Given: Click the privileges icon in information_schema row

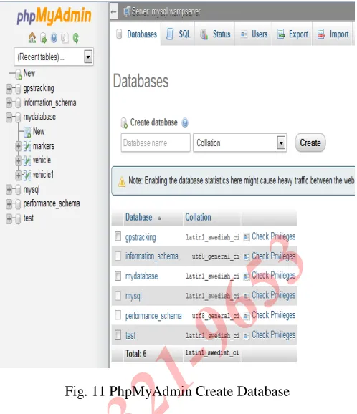Looking at the screenshot, I should [x=247, y=256].
